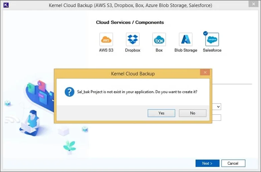Click the Kernel app logo in title bar

click(x=6, y=5)
